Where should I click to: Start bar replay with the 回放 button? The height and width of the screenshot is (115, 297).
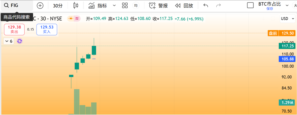coord(184,6)
